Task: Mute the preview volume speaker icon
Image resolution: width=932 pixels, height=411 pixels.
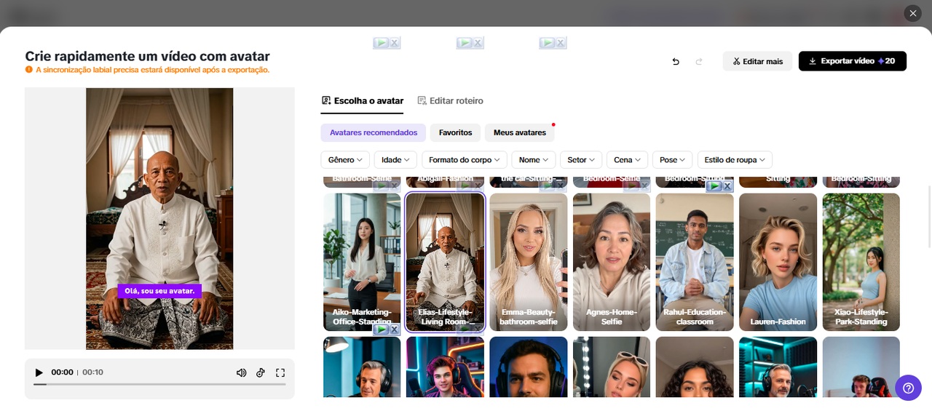Action: click(241, 372)
